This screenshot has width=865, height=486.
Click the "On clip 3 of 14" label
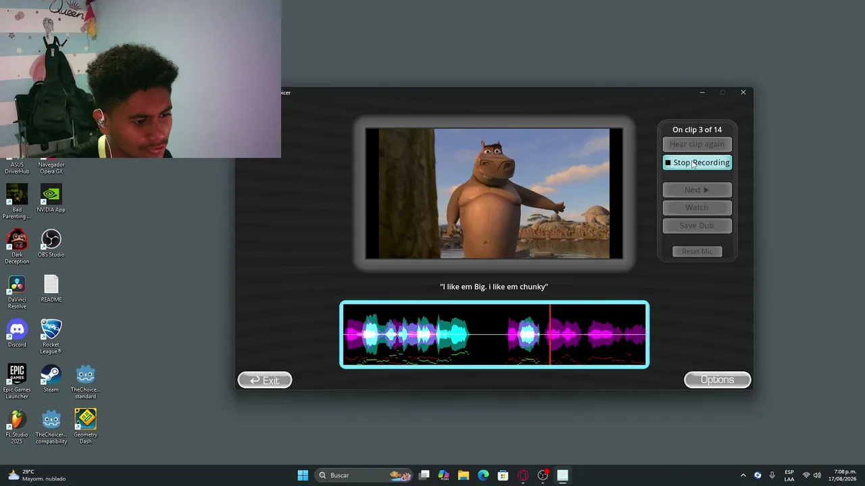pos(697,130)
